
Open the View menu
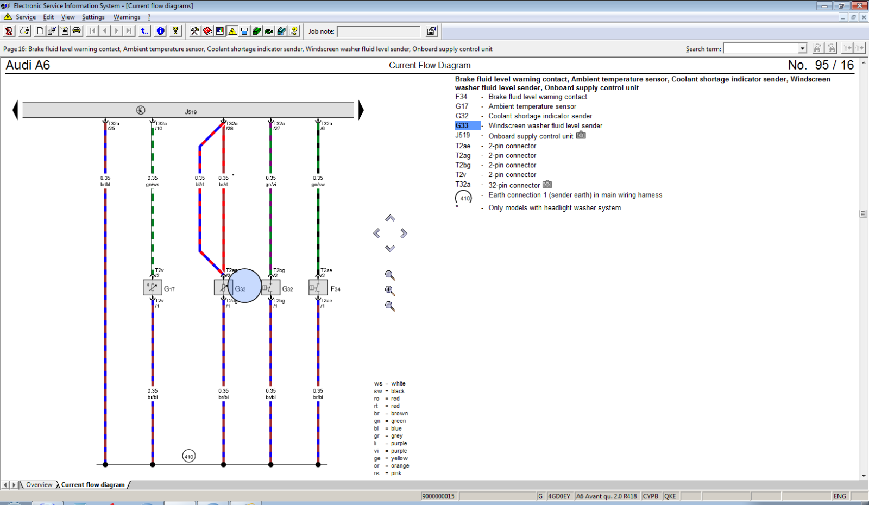(x=68, y=17)
